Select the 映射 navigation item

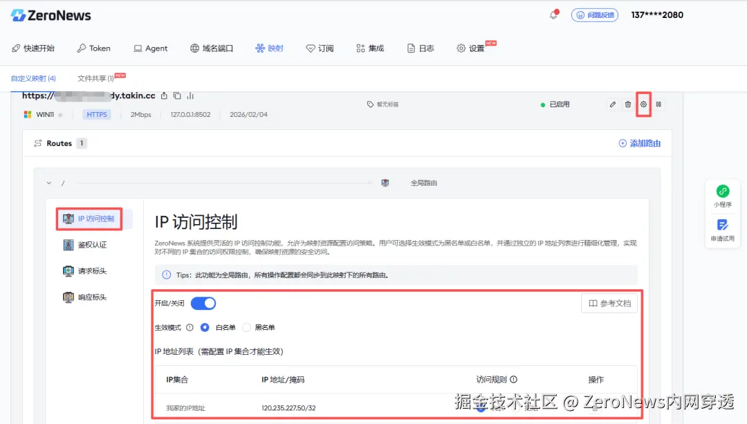coord(269,48)
